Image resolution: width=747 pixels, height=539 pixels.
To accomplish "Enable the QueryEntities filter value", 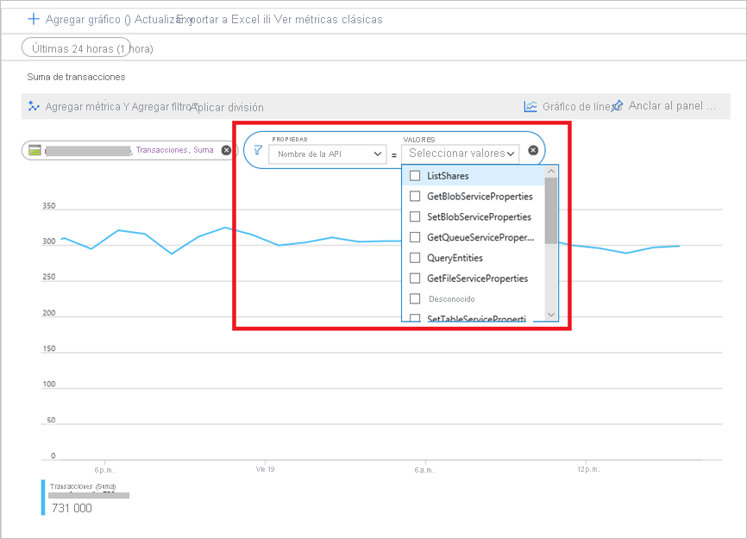I will tap(413, 257).
